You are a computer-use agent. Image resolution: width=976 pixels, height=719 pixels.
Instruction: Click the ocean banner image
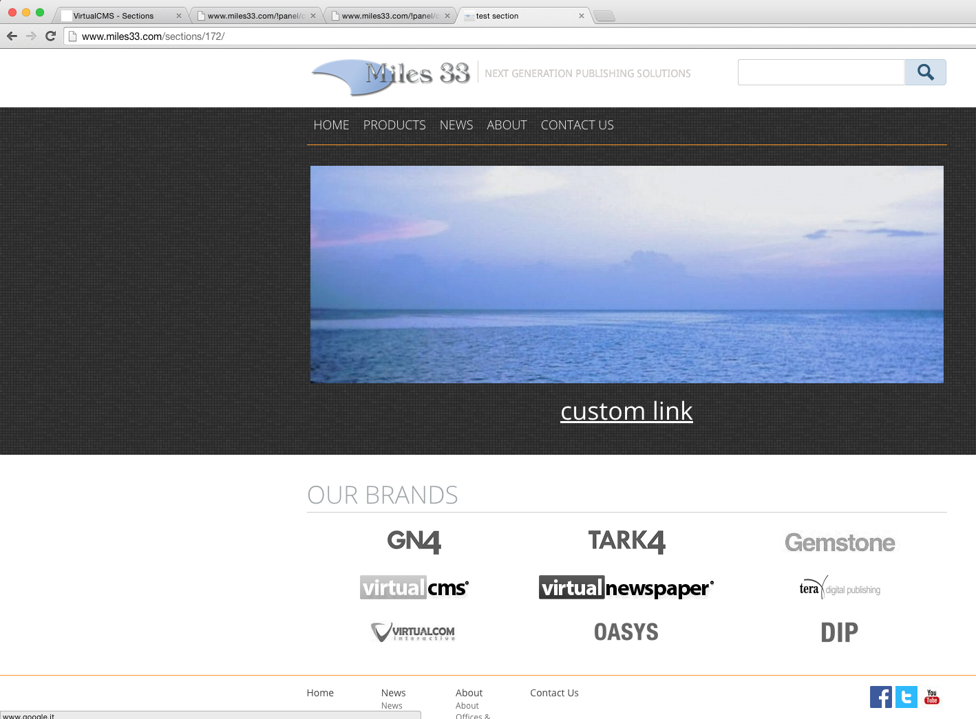point(626,274)
